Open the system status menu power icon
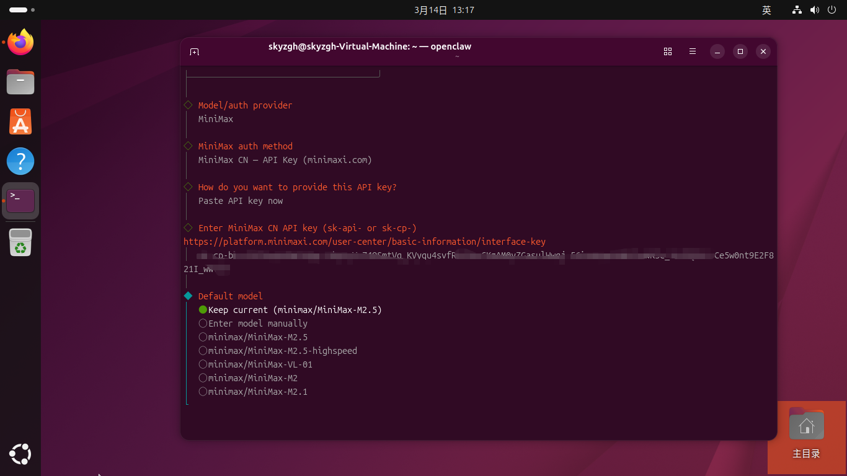Viewport: 847px width, 476px height. point(831,10)
